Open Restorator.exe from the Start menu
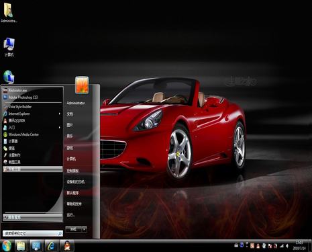This screenshot has width=312, height=252. (x=33, y=91)
